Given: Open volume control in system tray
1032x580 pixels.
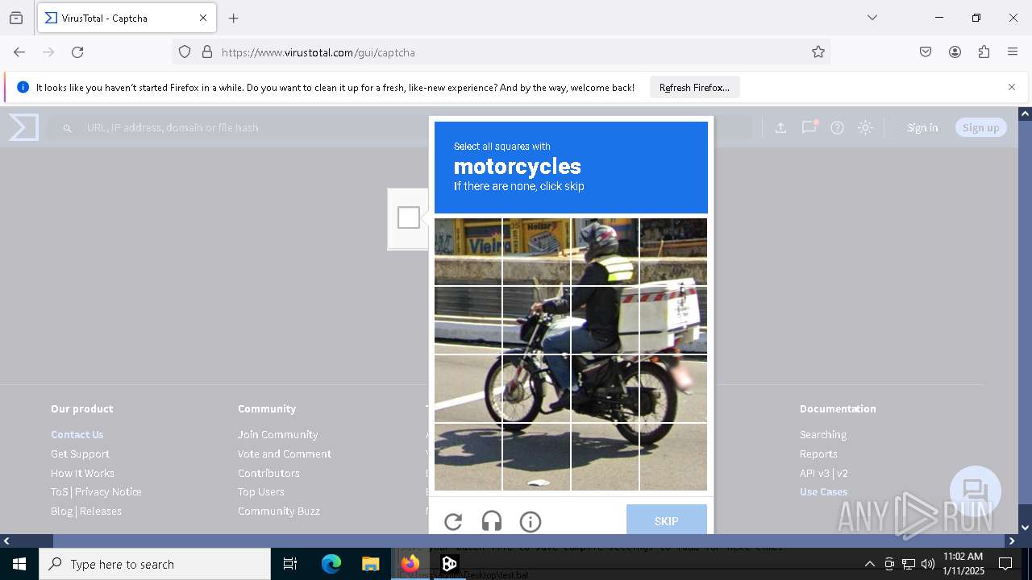Looking at the screenshot, I should 928,564.
